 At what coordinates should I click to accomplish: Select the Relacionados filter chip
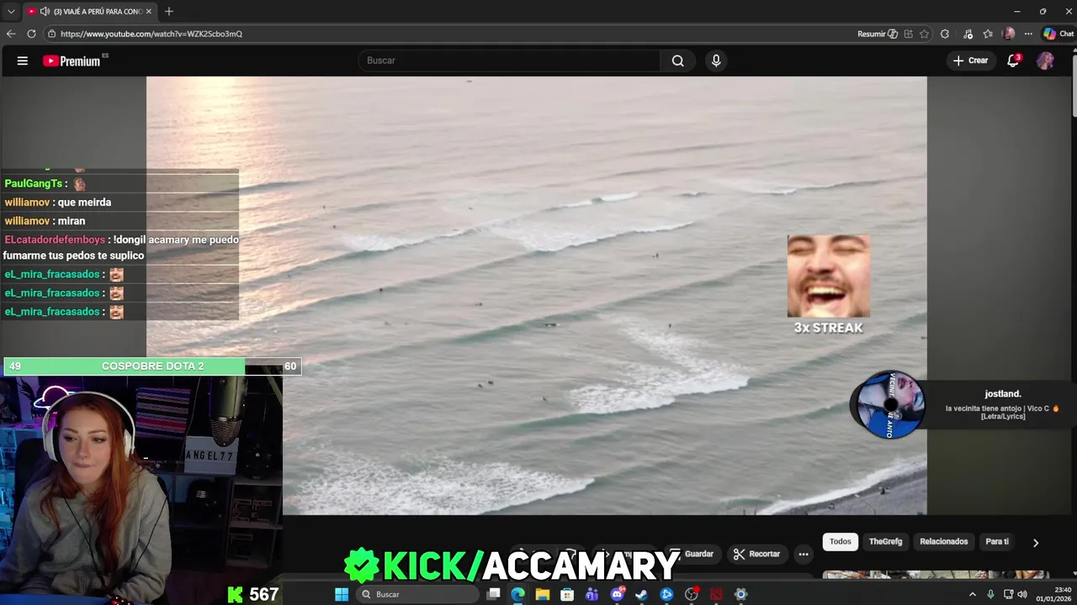click(943, 541)
